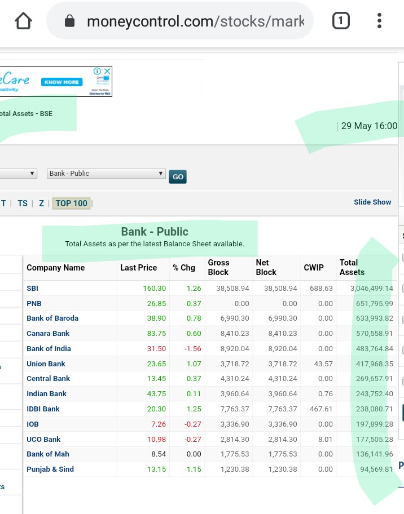Screen dimensions: 404x514
Task: Select the 29 May 16:00 timestamp
Action: point(369,126)
